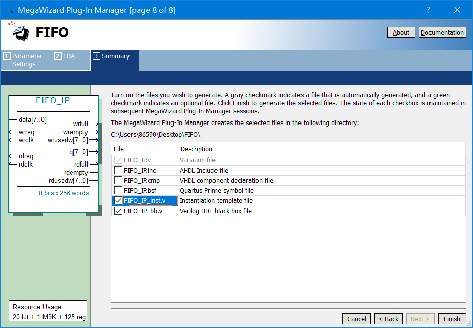Click the rdempty port label

[x=76, y=173]
